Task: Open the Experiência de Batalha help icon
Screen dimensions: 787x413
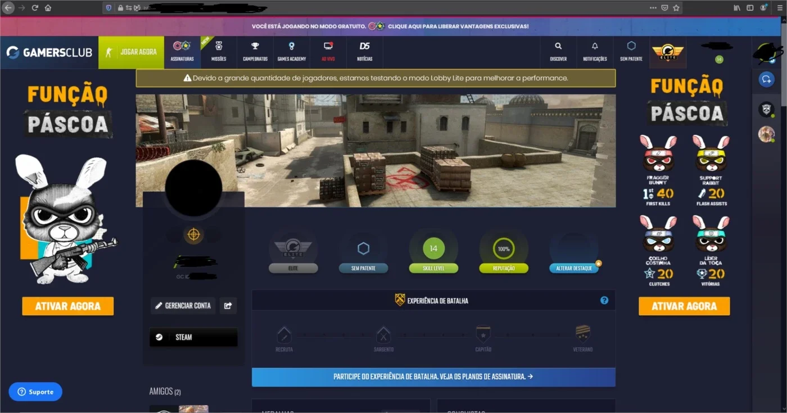Action: point(604,300)
